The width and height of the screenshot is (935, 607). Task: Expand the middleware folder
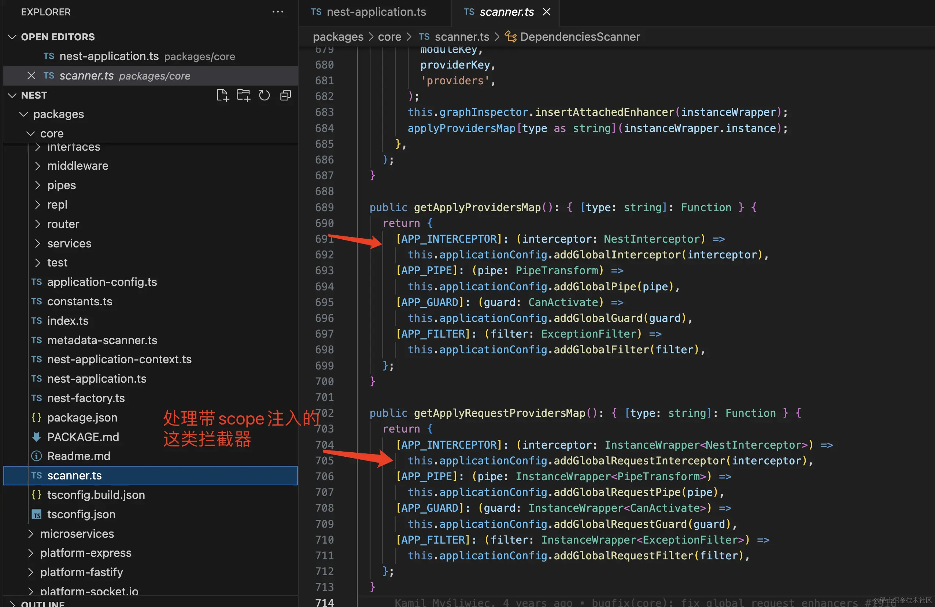coord(38,166)
